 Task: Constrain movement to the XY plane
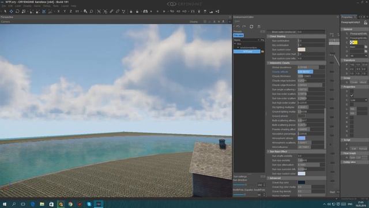pos(77,12)
